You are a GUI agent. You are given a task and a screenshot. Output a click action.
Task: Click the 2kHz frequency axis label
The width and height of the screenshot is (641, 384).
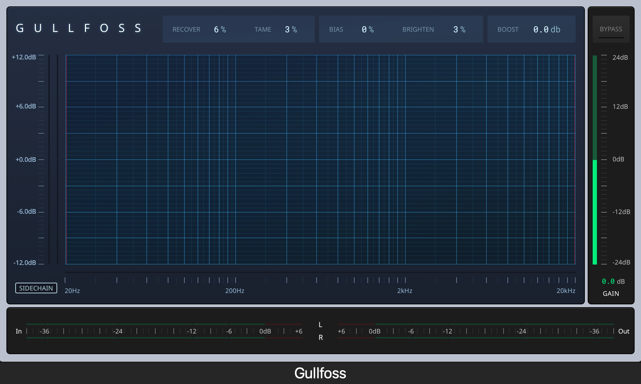[x=405, y=291]
